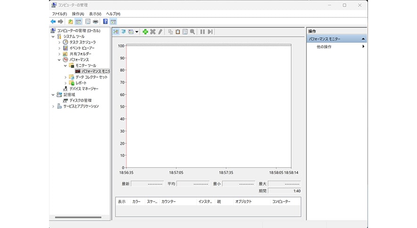Expand the サービスとアプリケーション node
The image size is (417, 228).
[x=53, y=106]
